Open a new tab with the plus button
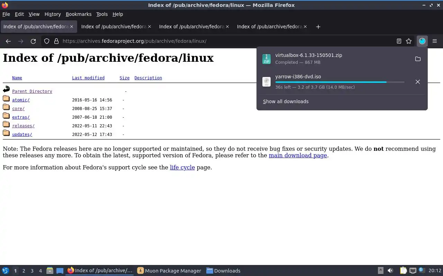The height and width of the screenshot is (276, 443). pos(318,27)
